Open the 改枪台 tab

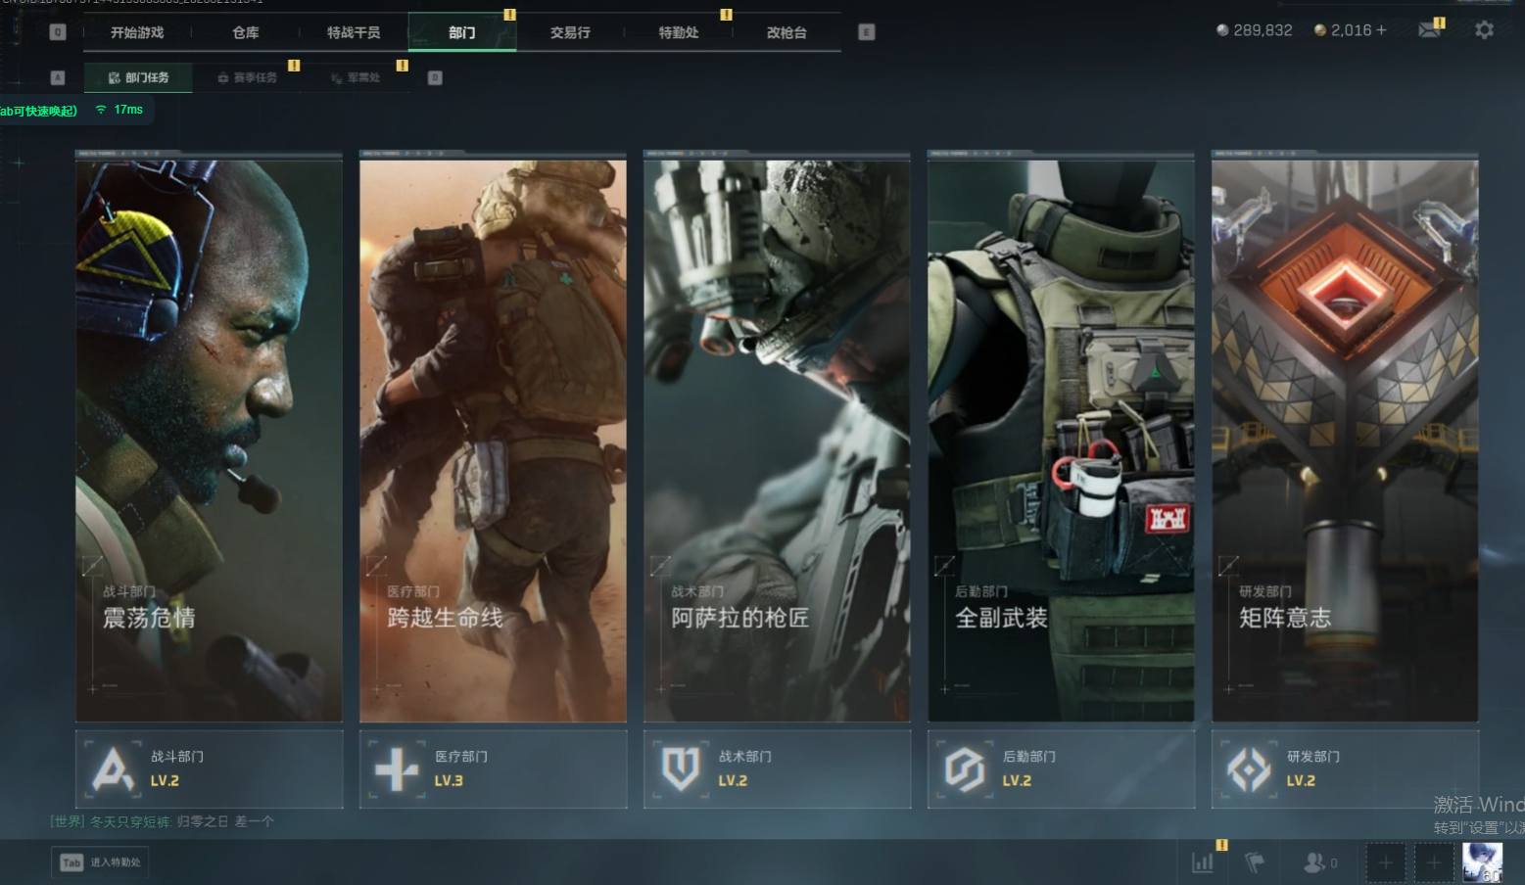(786, 32)
